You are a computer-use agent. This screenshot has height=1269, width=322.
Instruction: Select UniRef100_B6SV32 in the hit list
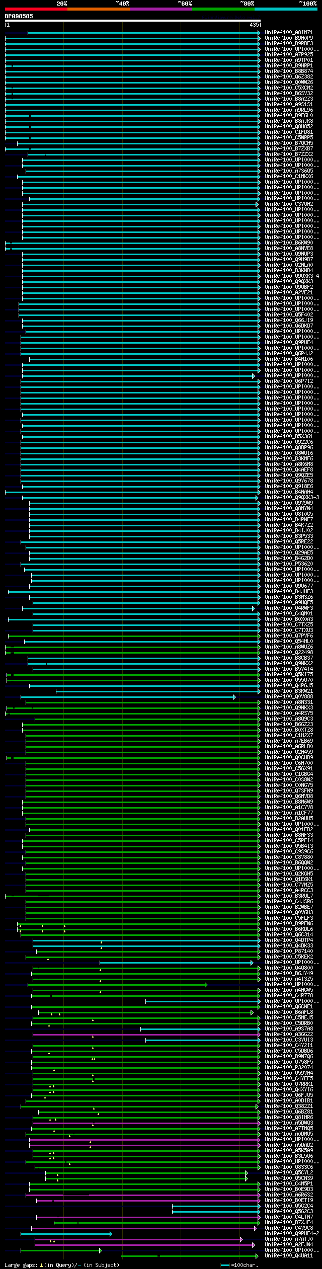click(289, 93)
